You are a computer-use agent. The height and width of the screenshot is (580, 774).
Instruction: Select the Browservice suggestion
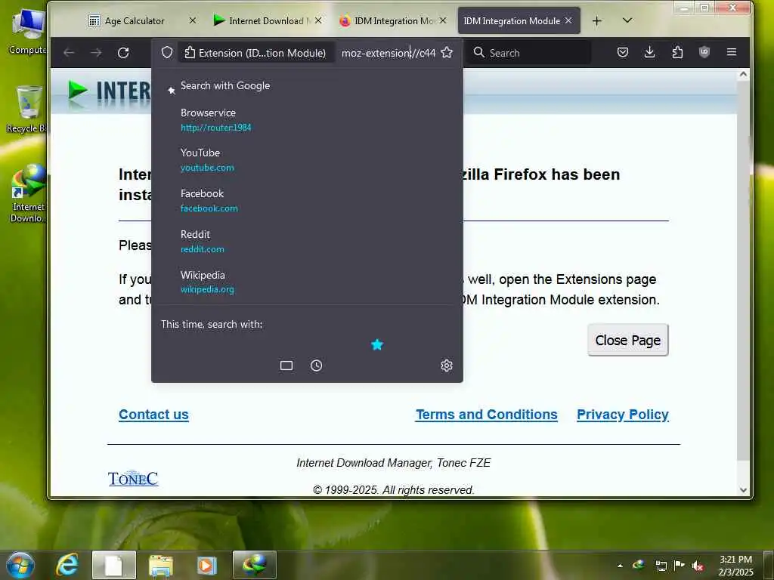pyautogui.click(x=307, y=120)
